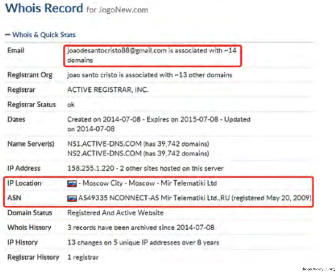Click AS49335 NCONNECT-AS ASN entry
This screenshot has height=273, width=336.
195,198
